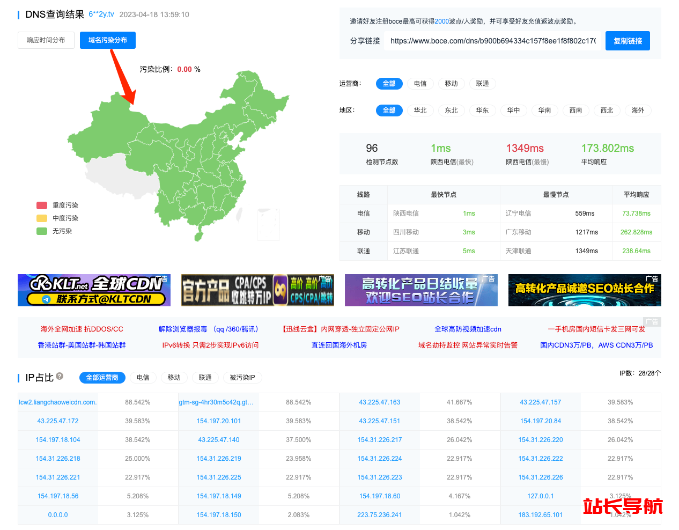This screenshot has height=530, width=679.
Task: Filter 运营商 by 联通
Action: 483,84
